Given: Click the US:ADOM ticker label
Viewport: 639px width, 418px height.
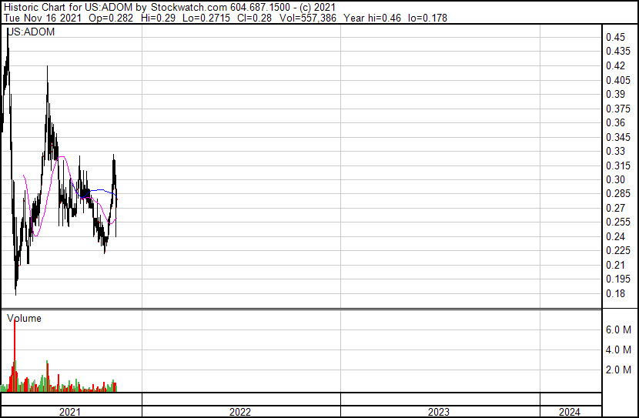Looking at the screenshot, I should click(x=31, y=32).
